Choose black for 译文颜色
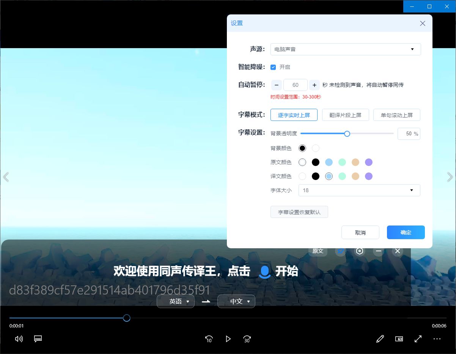The height and width of the screenshot is (354, 456). tap(316, 176)
